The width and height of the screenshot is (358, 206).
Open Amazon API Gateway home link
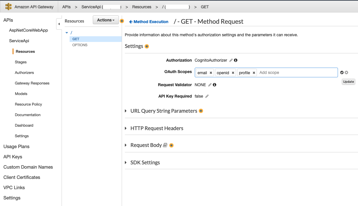[x=34, y=7]
